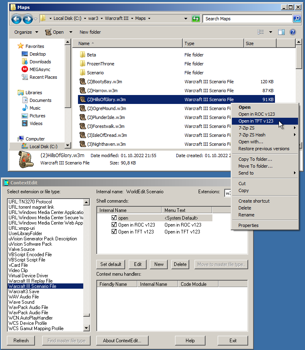Open Explorer help question mark icon

click(x=293, y=32)
